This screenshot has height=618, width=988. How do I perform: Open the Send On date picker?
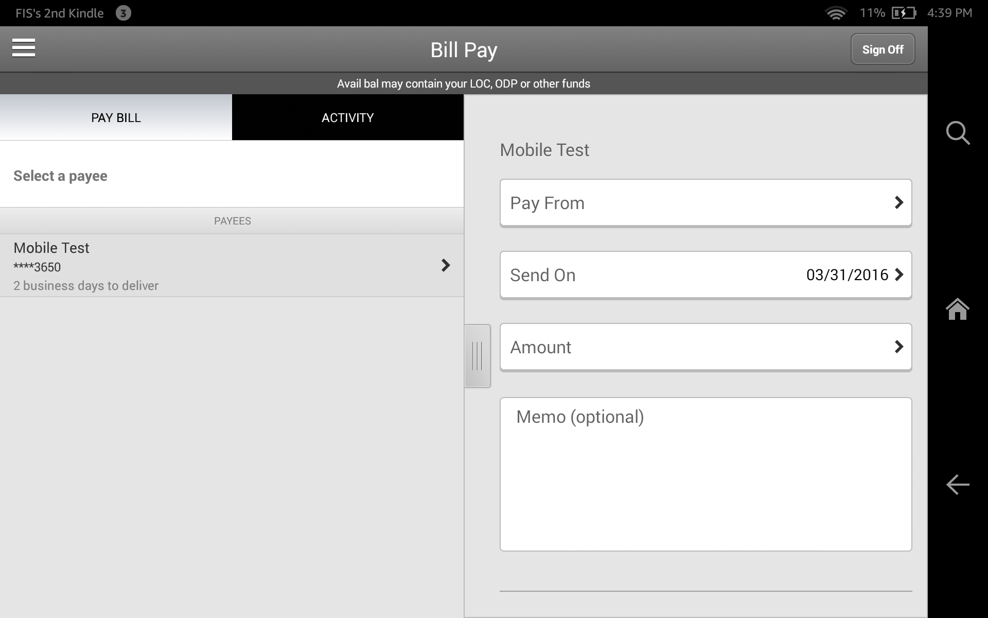click(x=705, y=274)
